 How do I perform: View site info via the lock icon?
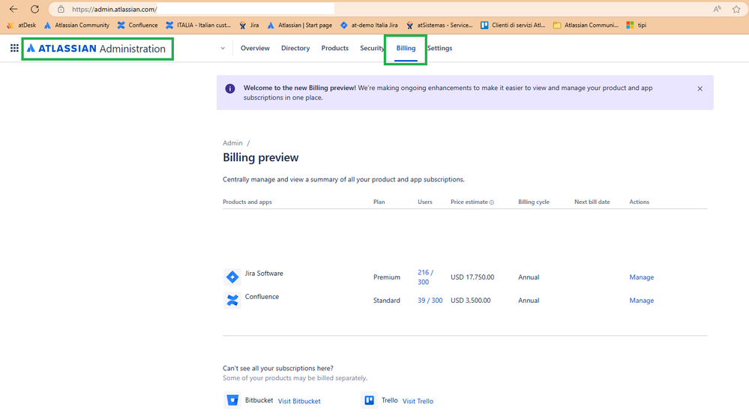pos(61,9)
